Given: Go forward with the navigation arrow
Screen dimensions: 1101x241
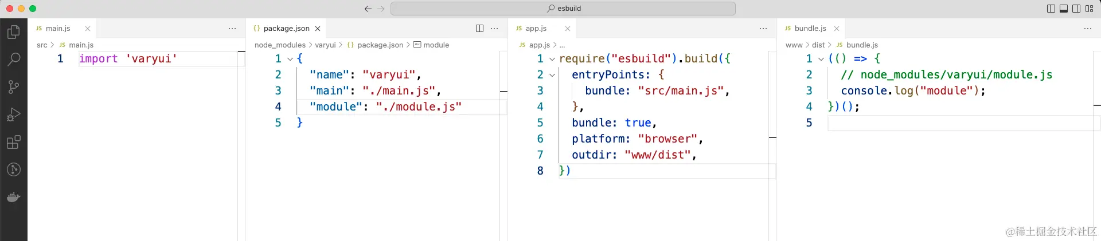Looking at the screenshot, I should click(x=381, y=9).
